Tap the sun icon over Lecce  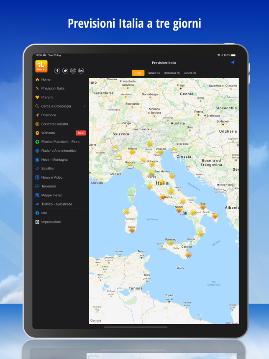coord(215,216)
